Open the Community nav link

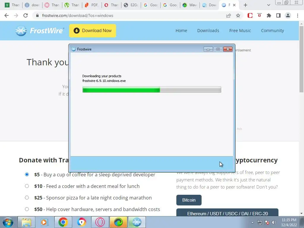273,31
